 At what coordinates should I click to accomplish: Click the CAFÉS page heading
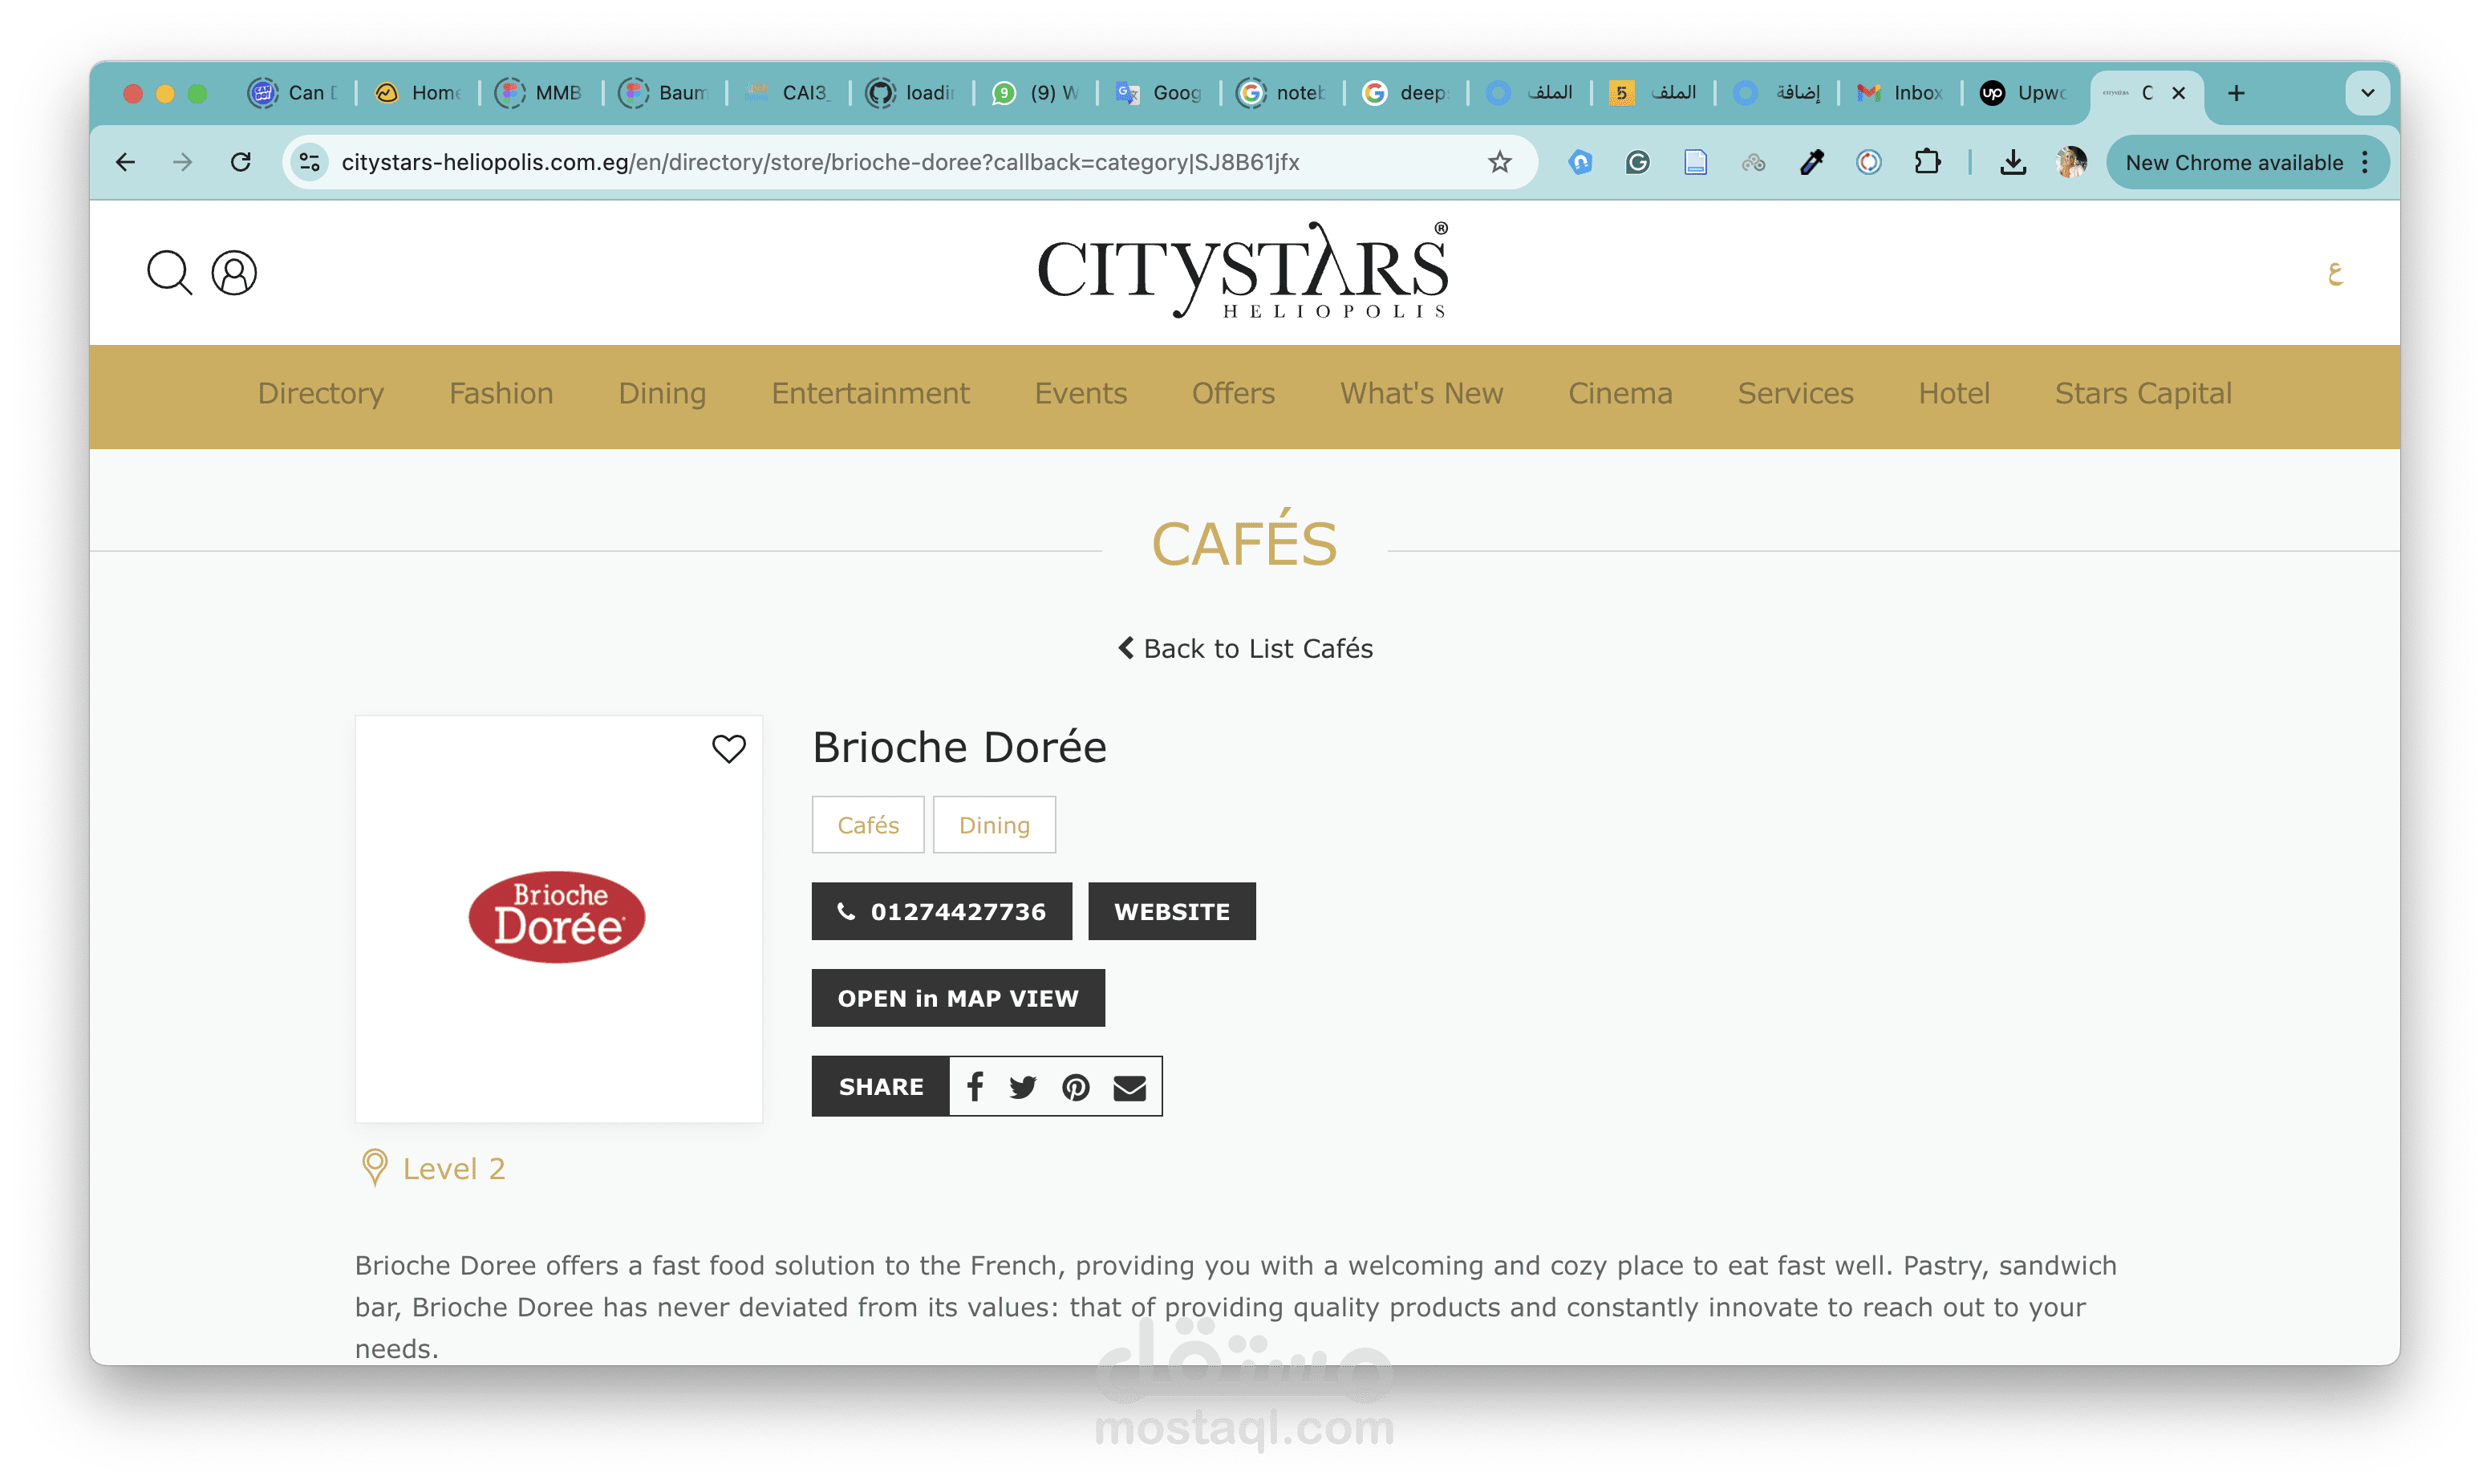pyautogui.click(x=1244, y=541)
